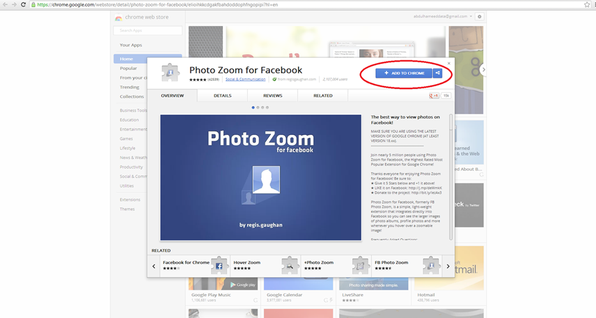The image size is (596, 318).
Task: Open the Social & Communication category link
Action: pos(246,79)
